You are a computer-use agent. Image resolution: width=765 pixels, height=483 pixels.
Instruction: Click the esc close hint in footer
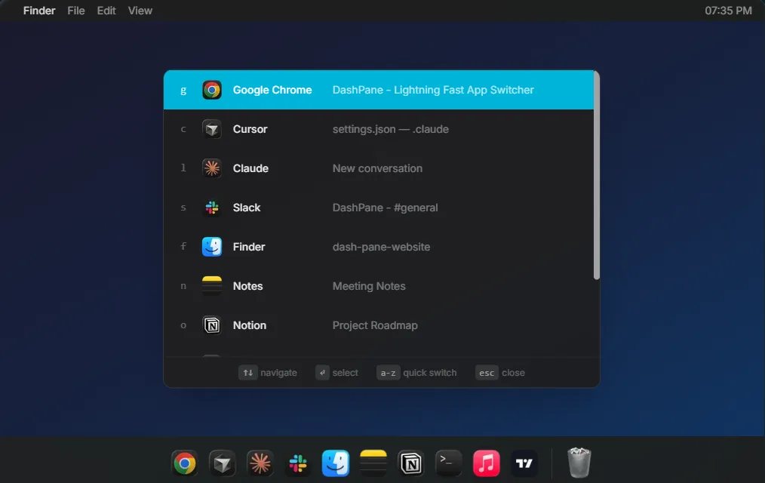tap(500, 373)
